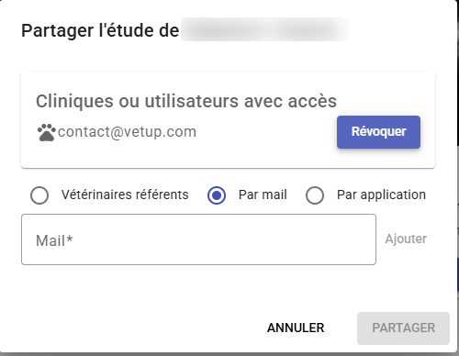Focus the Mail input field
The width and height of the screenshot is (459, 356).
(198, 239)
